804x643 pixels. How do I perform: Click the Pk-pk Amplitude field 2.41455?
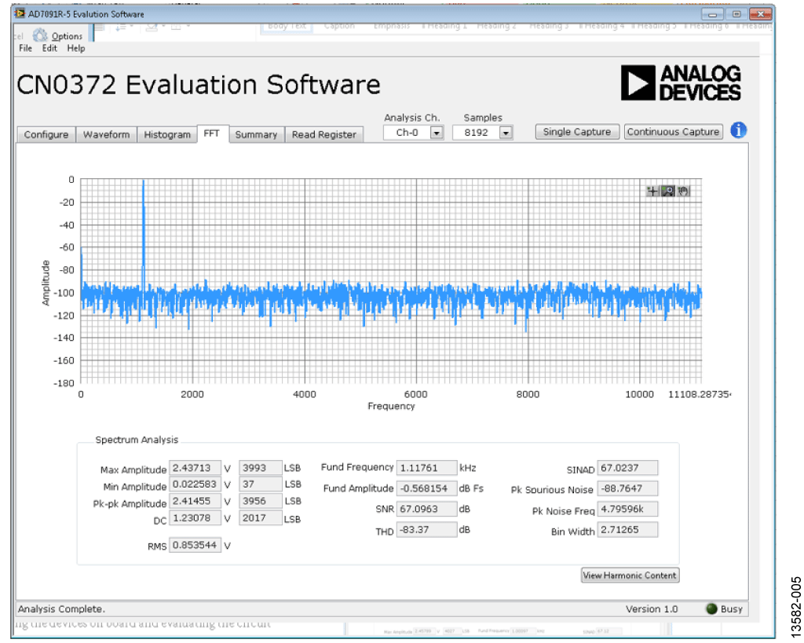[195, 501]
